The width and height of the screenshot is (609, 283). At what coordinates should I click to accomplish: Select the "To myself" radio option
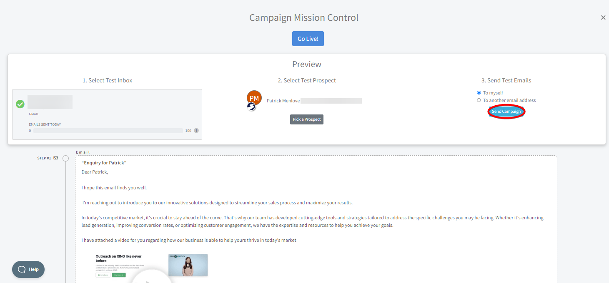coord(479,93)
